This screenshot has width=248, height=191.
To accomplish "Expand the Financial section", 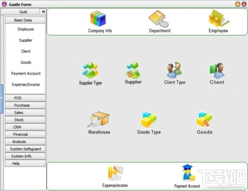I will (25, 134).
